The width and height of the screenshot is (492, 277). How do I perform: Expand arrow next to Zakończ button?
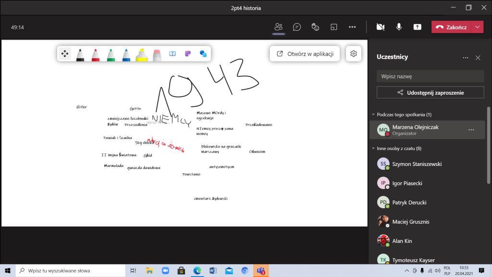click(477, 27)
